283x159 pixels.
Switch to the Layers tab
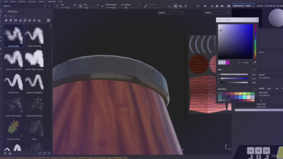[x=260, y=6]
